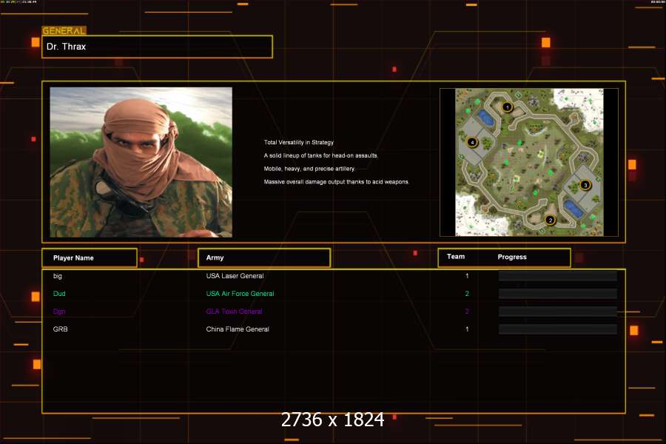Select player name Dud

(x=59, y=294)
